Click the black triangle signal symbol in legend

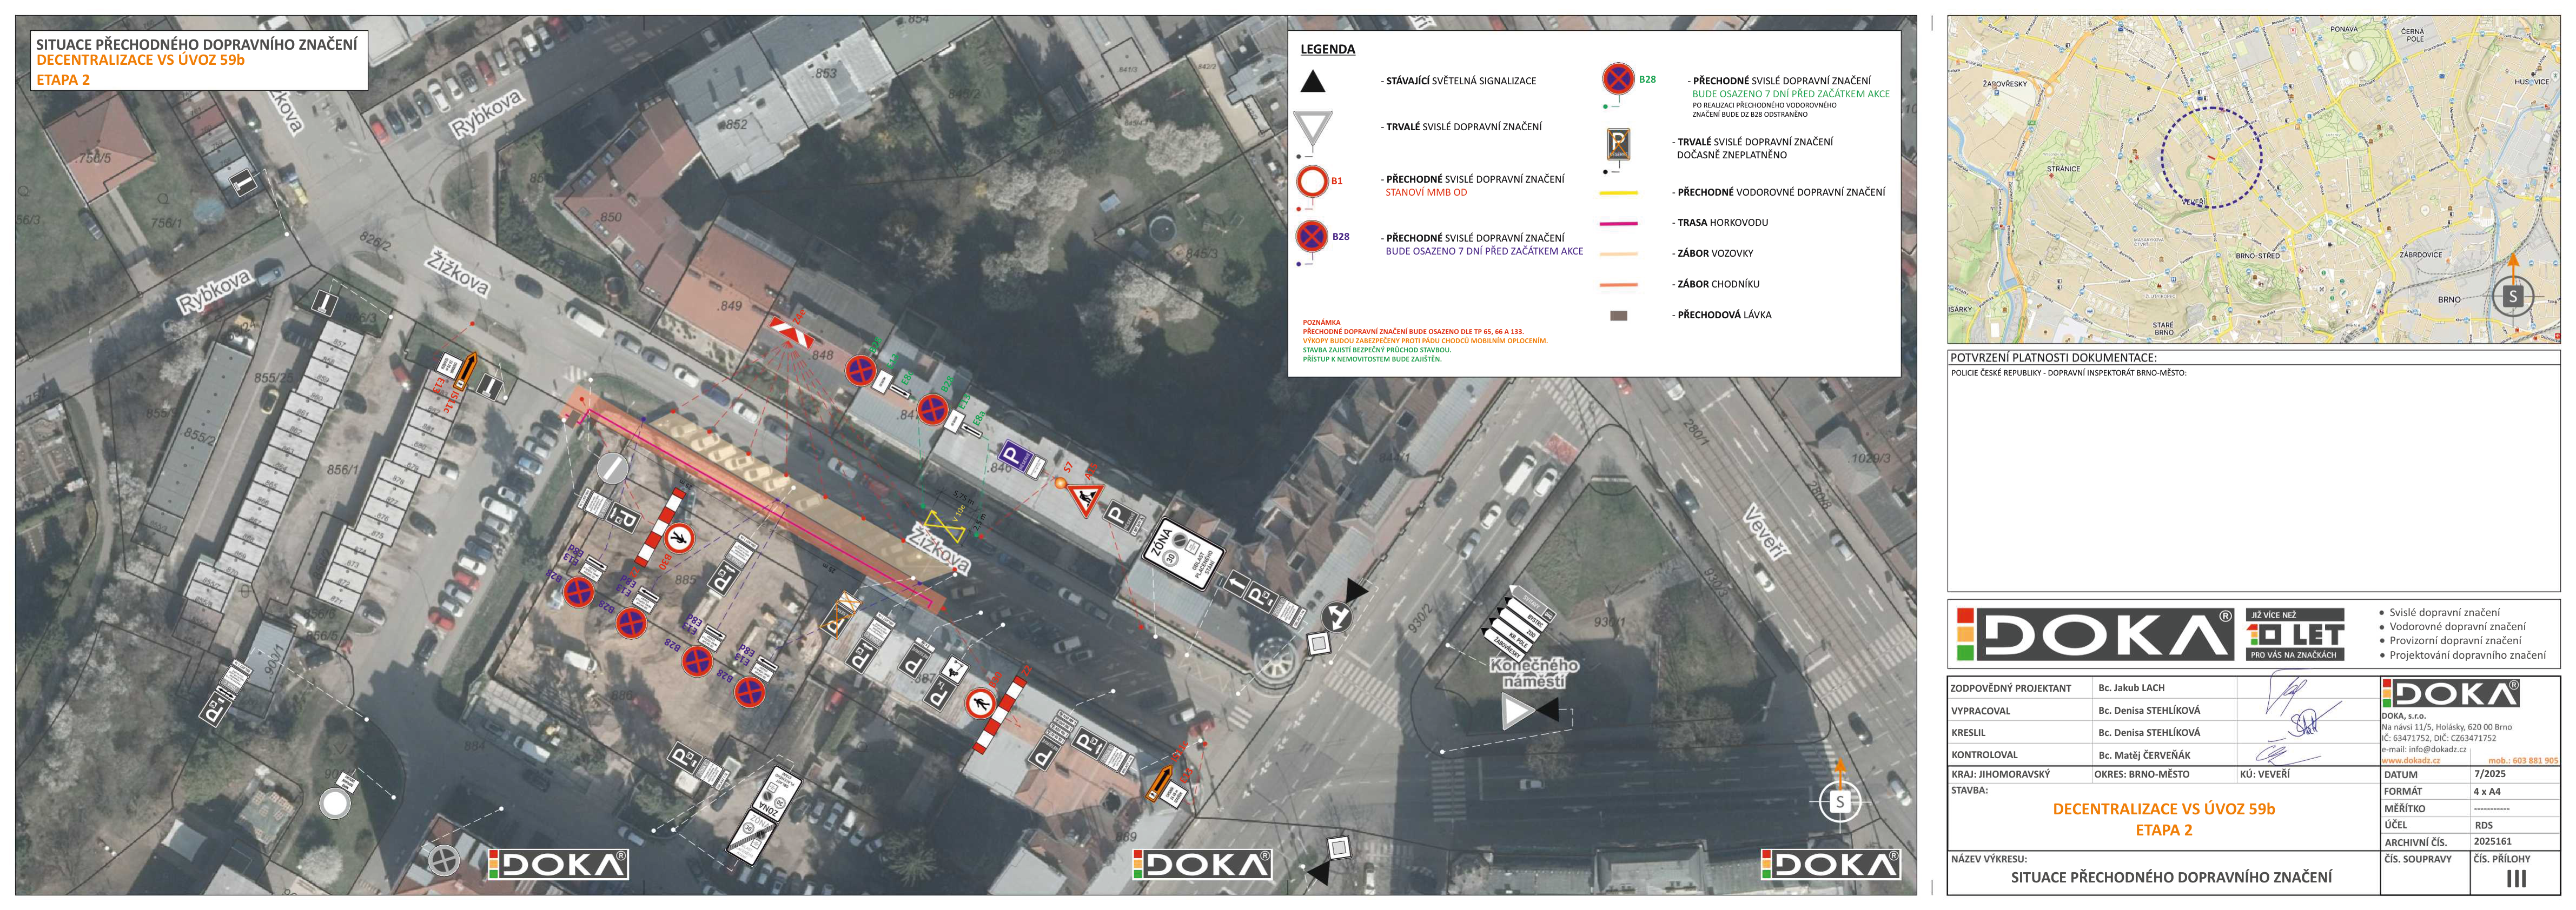(x=1312, y=82)
